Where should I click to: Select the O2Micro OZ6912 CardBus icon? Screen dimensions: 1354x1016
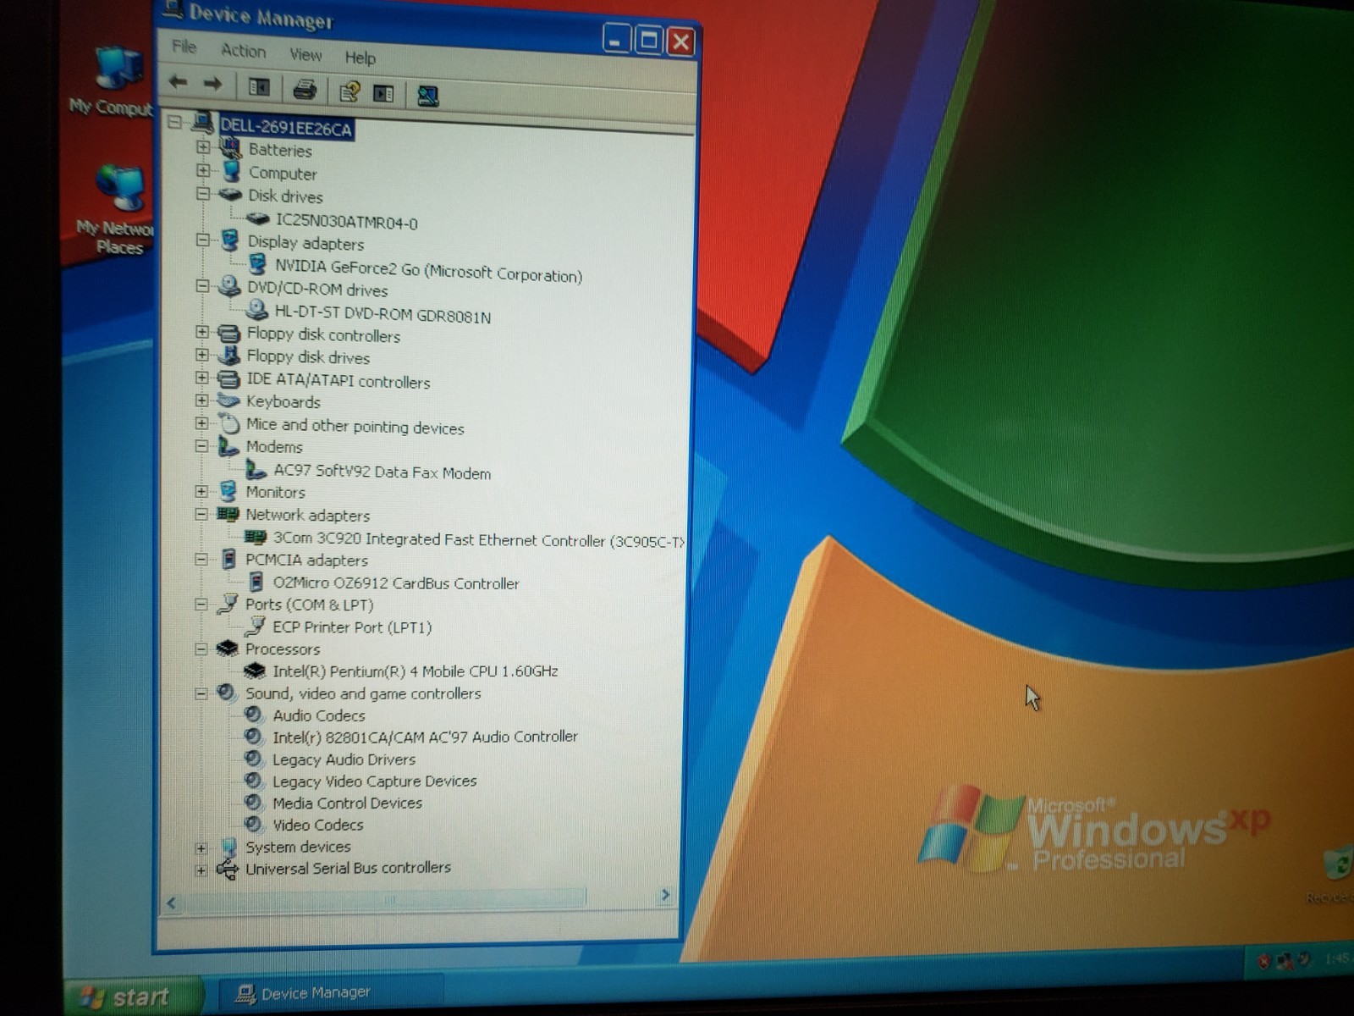tap(255, 581)
